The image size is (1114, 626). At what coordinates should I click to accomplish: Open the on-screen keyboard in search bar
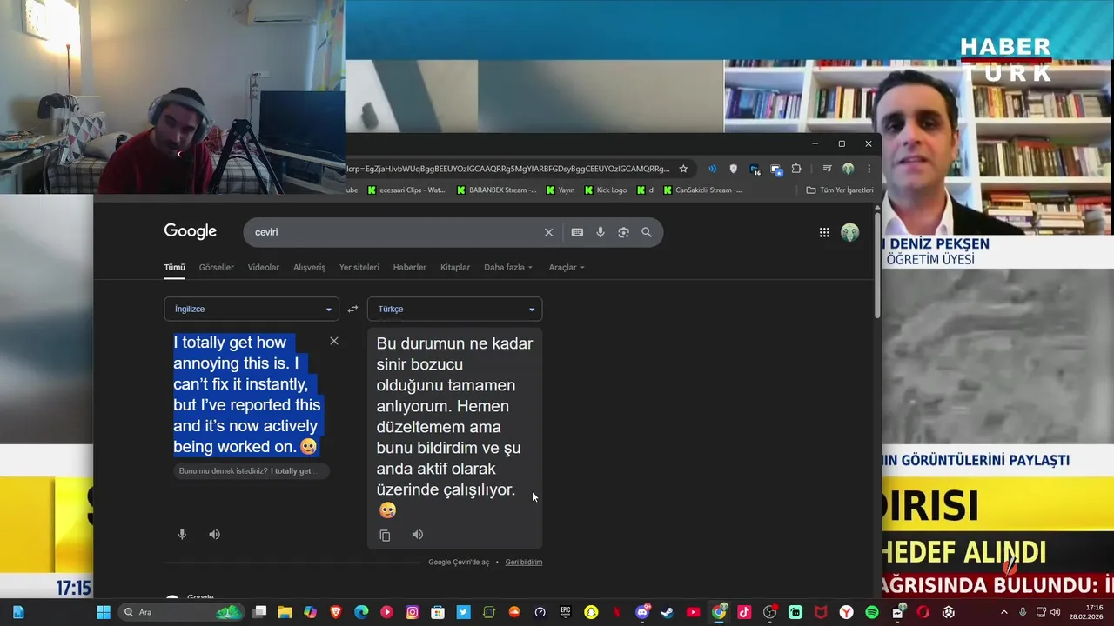(577, 232)
